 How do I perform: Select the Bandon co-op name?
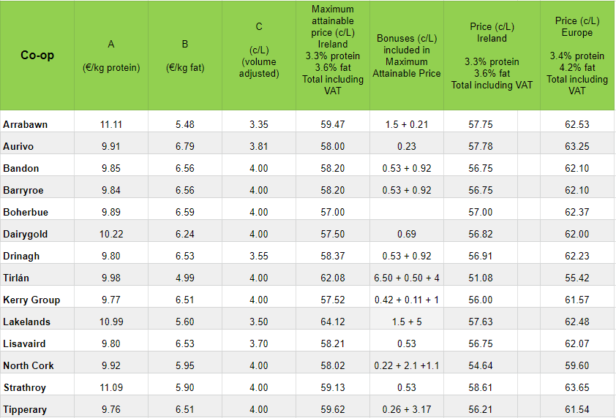pyautogui.click(x=21, y=168)
